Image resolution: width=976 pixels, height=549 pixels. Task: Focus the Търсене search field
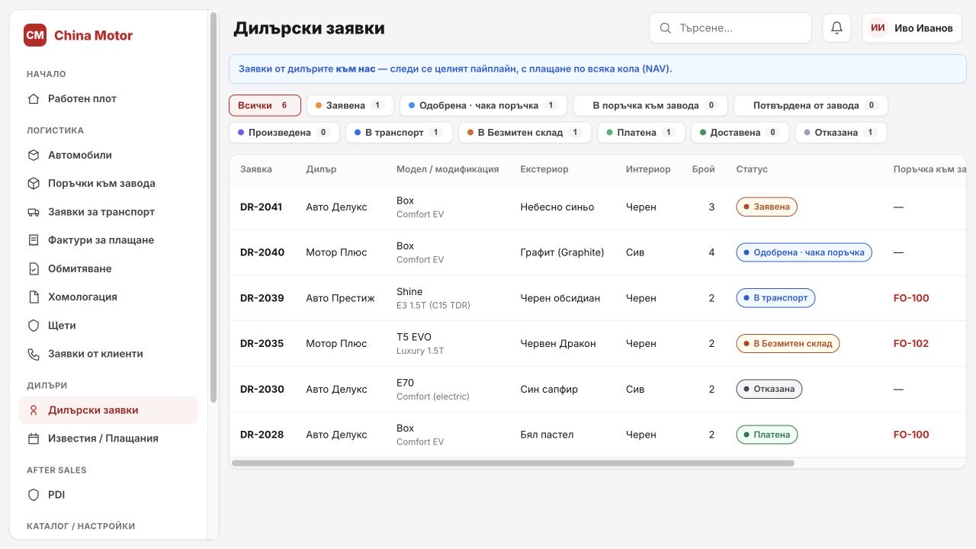pos(730,28)
